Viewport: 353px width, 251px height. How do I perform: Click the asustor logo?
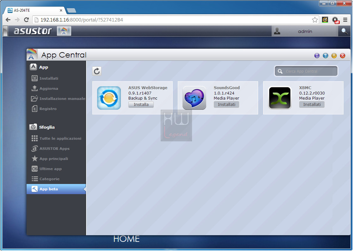(x=33, y=31)
